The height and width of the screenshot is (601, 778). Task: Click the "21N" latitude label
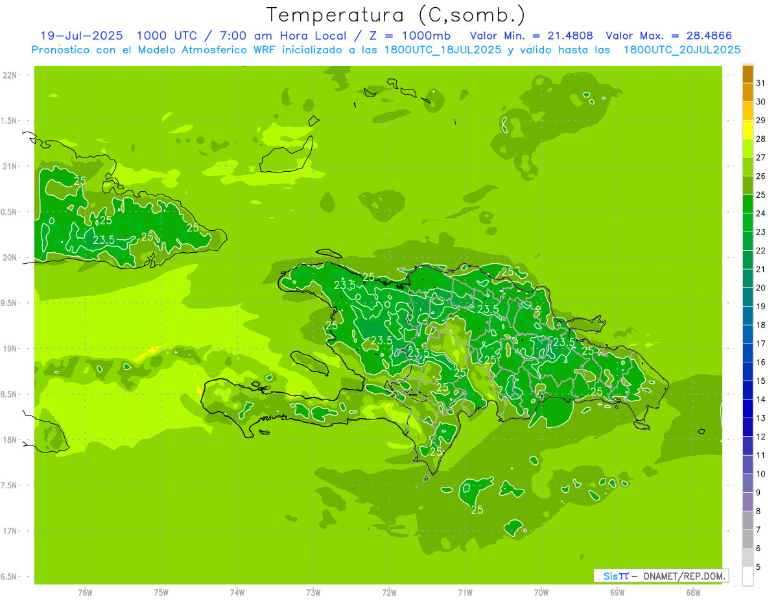click(x=11, y=167)
